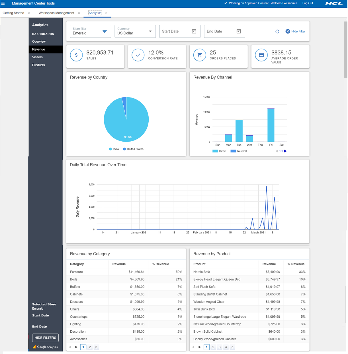Go to next legend page in channel chart
Viewport: 348px width, 354px height.
286,151
